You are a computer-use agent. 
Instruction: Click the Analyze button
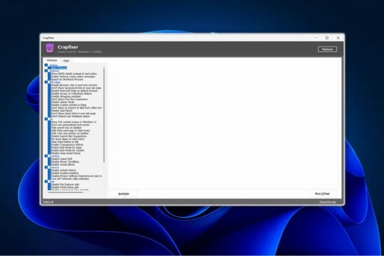coord(124,193)
